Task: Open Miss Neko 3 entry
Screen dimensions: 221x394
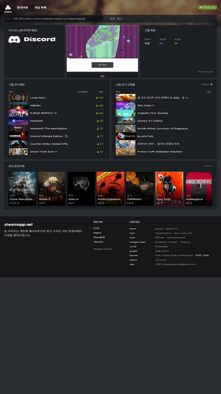Action: (164, 106)
